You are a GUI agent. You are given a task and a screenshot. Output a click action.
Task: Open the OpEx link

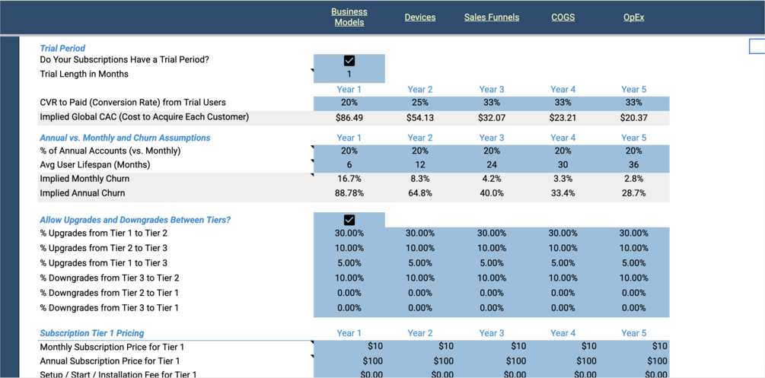point(634,17)
